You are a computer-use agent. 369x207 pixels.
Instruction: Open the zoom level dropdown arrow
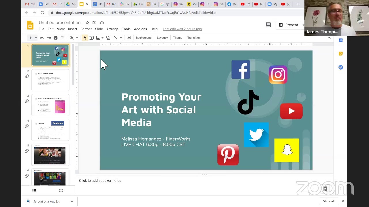click(x=77, y=38)
